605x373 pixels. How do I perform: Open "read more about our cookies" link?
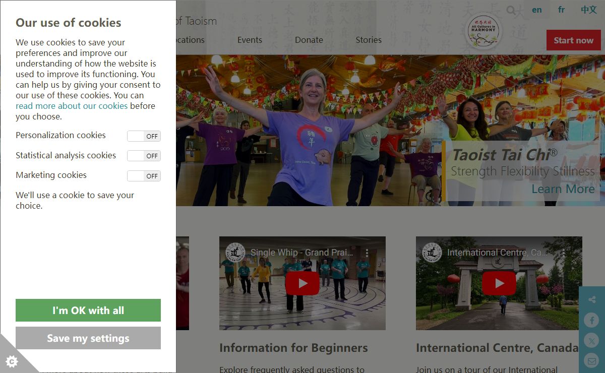coord(72,106)
